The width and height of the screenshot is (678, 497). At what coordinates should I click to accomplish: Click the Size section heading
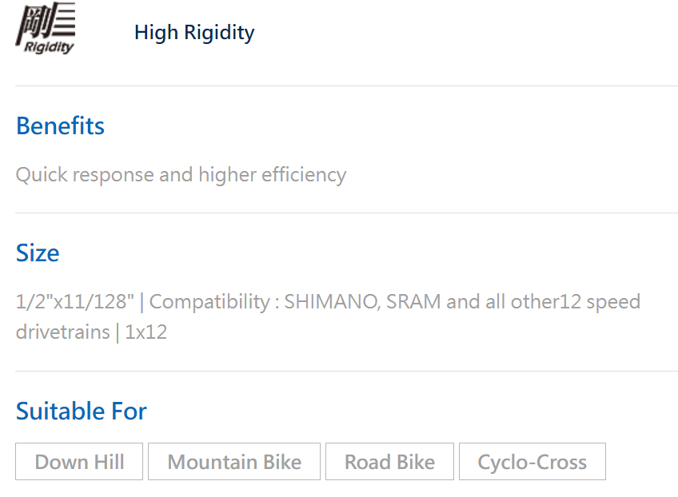coord(38,252)
